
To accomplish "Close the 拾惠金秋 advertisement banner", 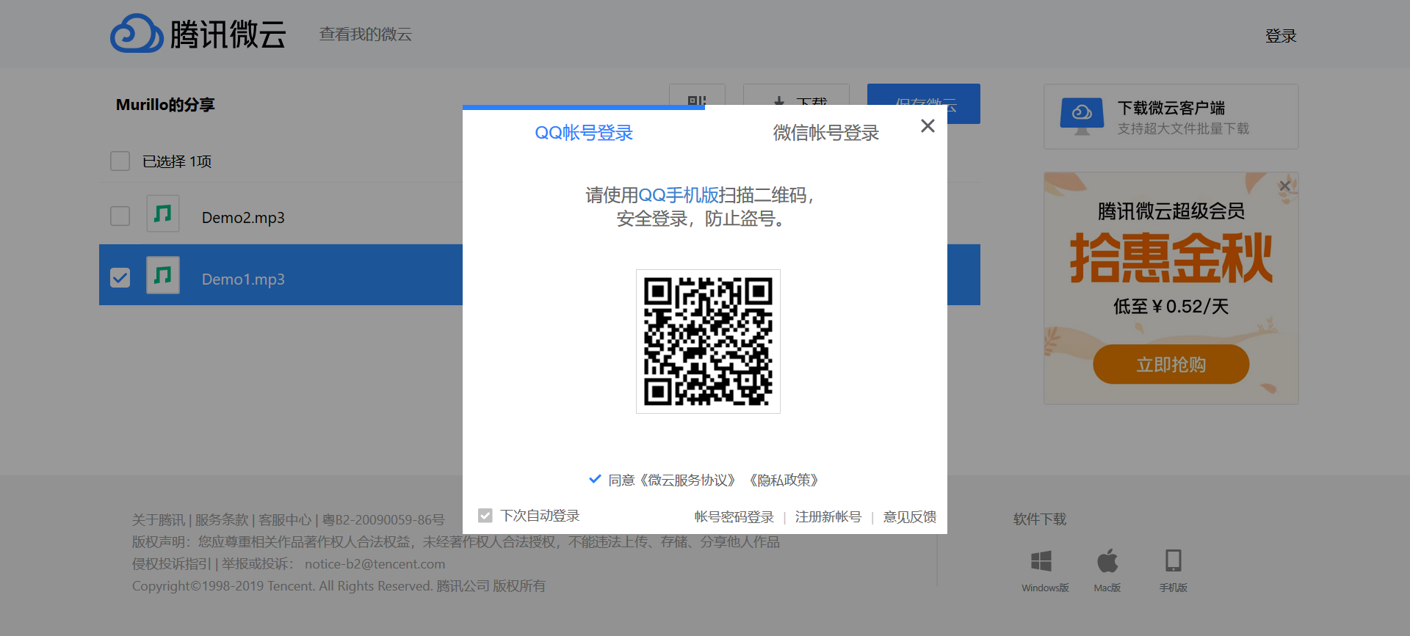I will (1284, 186).
